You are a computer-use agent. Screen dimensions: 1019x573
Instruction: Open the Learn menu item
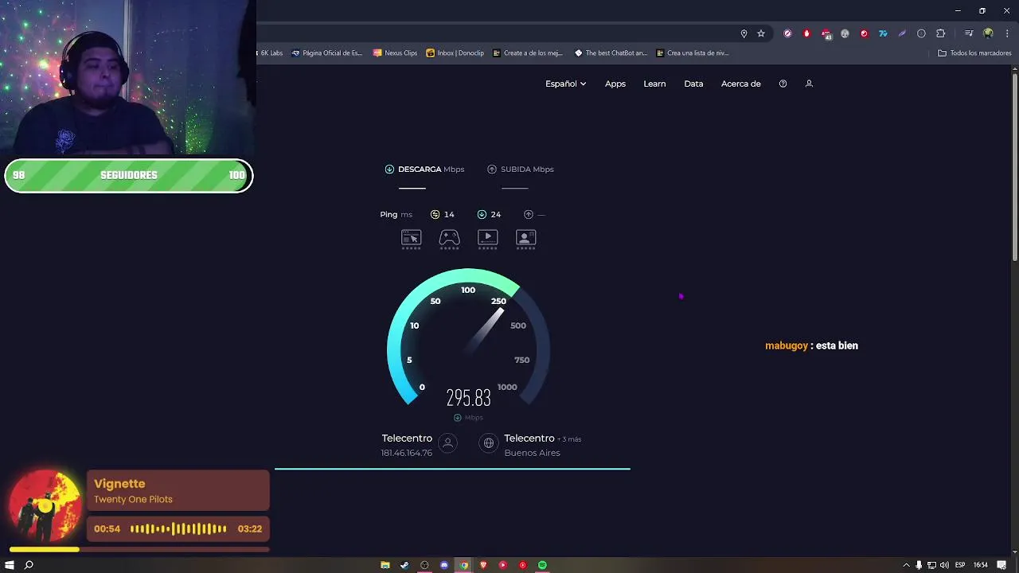654,84
